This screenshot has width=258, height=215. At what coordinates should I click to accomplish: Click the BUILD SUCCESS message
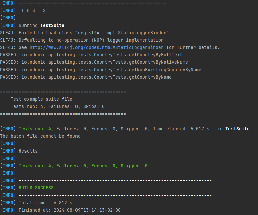pyautogui.click(x=36, y=188)
